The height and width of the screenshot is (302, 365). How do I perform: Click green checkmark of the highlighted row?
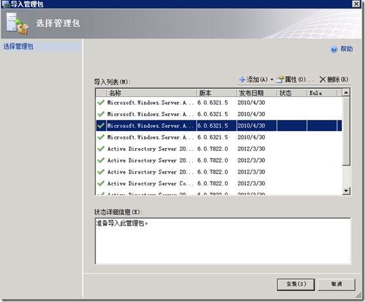101,126
